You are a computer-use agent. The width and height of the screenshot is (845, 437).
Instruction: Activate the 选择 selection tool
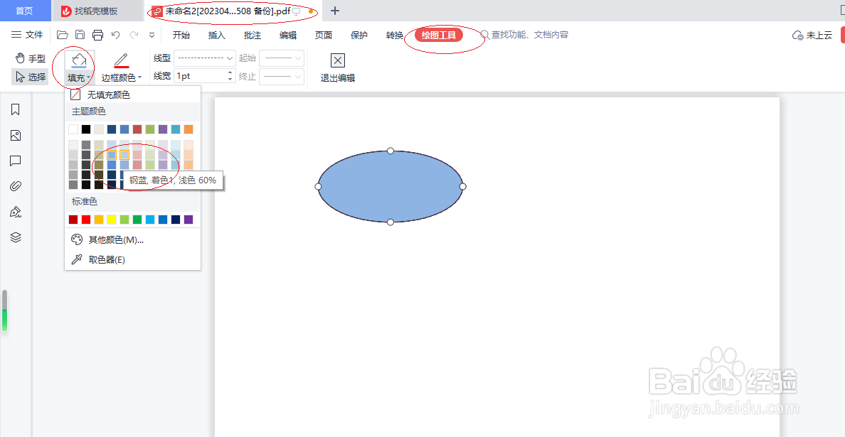click(x=30, y=77)
